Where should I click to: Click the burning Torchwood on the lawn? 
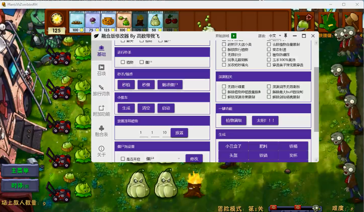click(194, 185)
